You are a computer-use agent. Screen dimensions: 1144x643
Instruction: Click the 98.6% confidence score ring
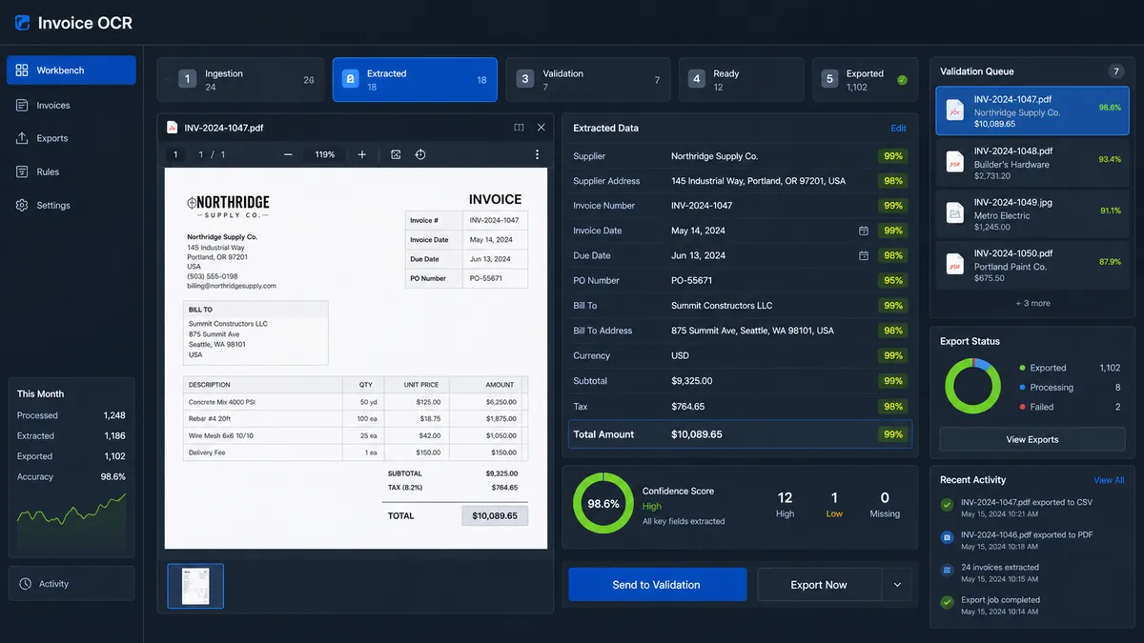[x=603, y=504]
